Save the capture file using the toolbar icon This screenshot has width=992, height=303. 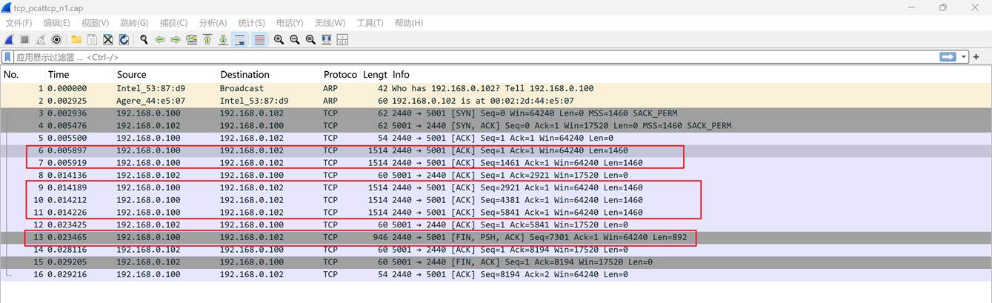coord(92,40)
